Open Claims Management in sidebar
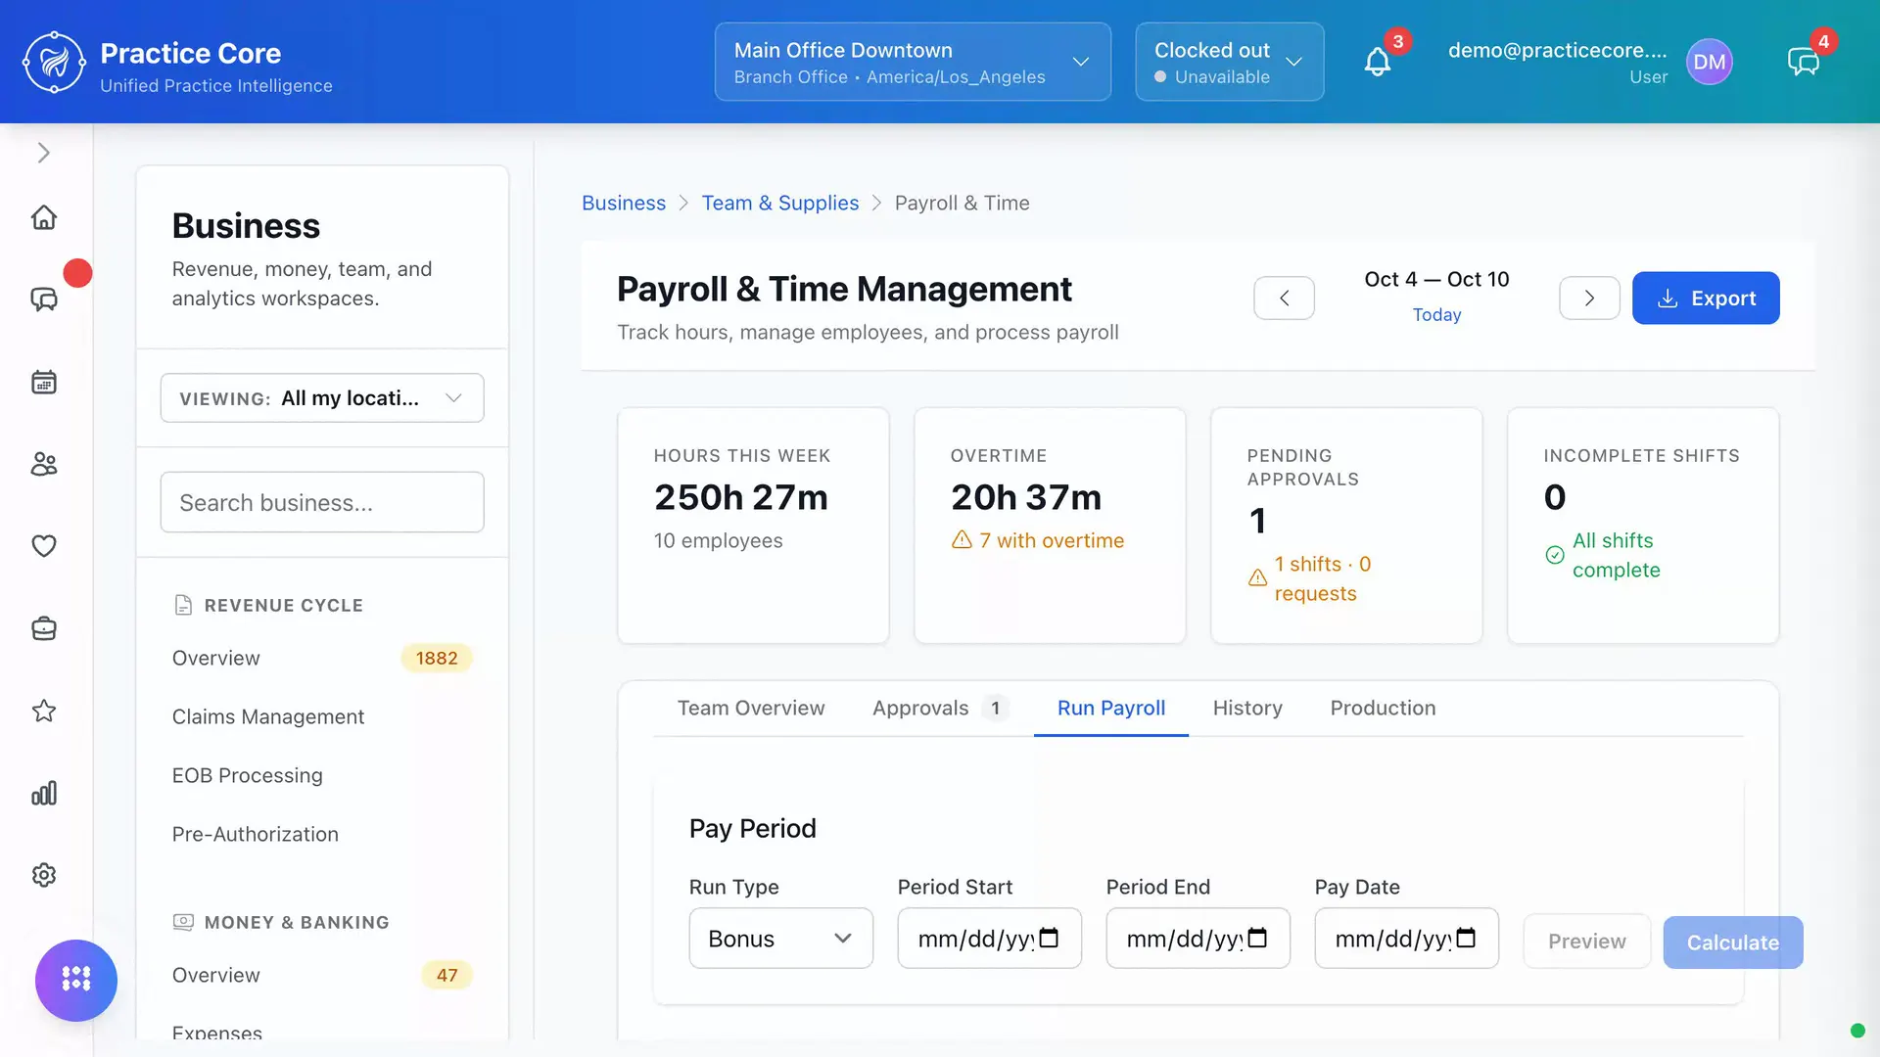Viewport: 1880px width, 1057px height. (268, 716)
